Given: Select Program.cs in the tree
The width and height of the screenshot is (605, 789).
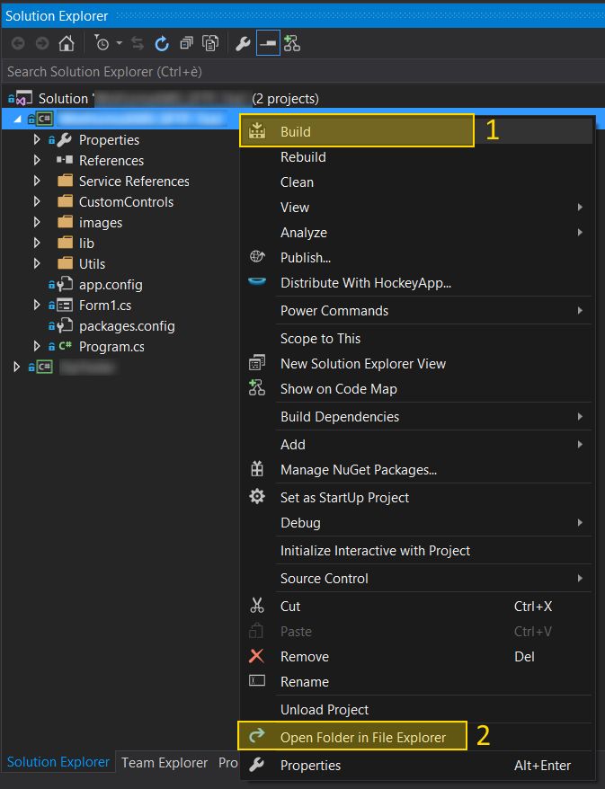Looking at the screenshot, I should pyautogui.click(x=111, y=347).
